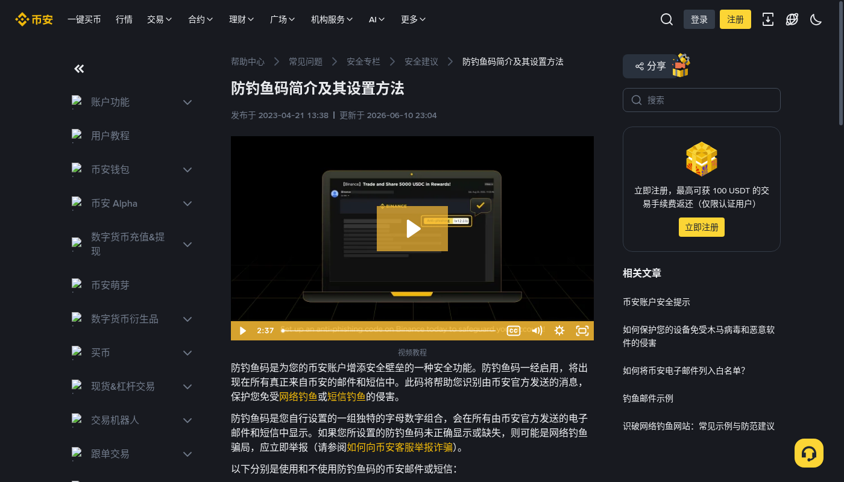This screenshot has height=482, width=844.
Task: Go to 行情 page
Action: (124, 19)
